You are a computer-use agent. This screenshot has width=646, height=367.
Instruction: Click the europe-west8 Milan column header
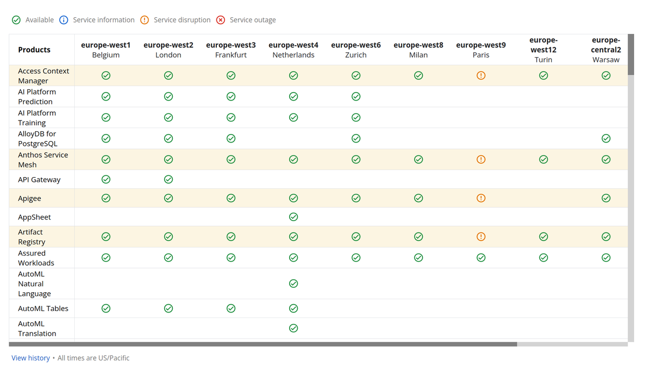pyautogui.click(x=418, y=50)
